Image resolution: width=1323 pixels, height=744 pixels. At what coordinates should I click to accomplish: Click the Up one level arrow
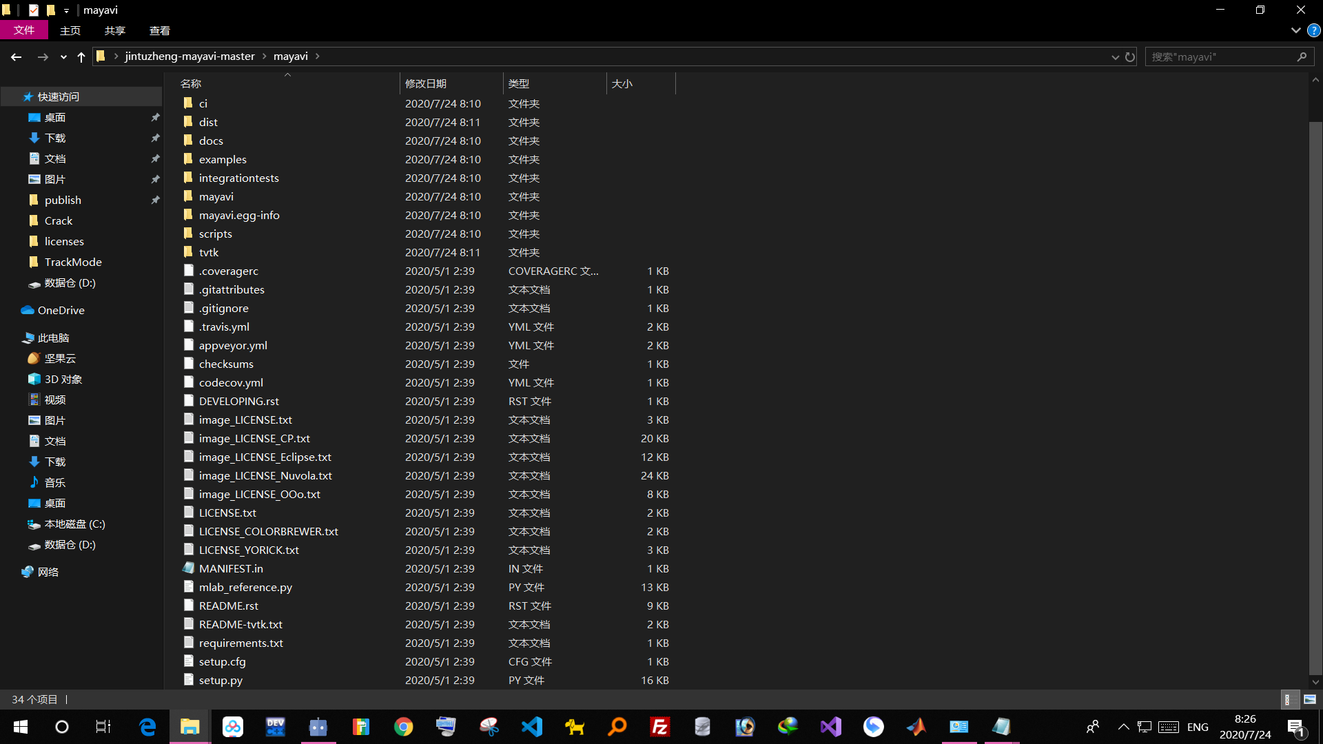coord(81,57)
